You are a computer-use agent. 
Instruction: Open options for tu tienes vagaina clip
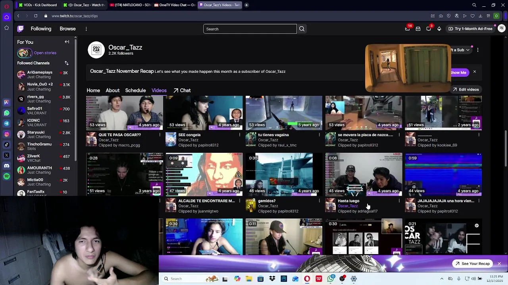[319, 135]
